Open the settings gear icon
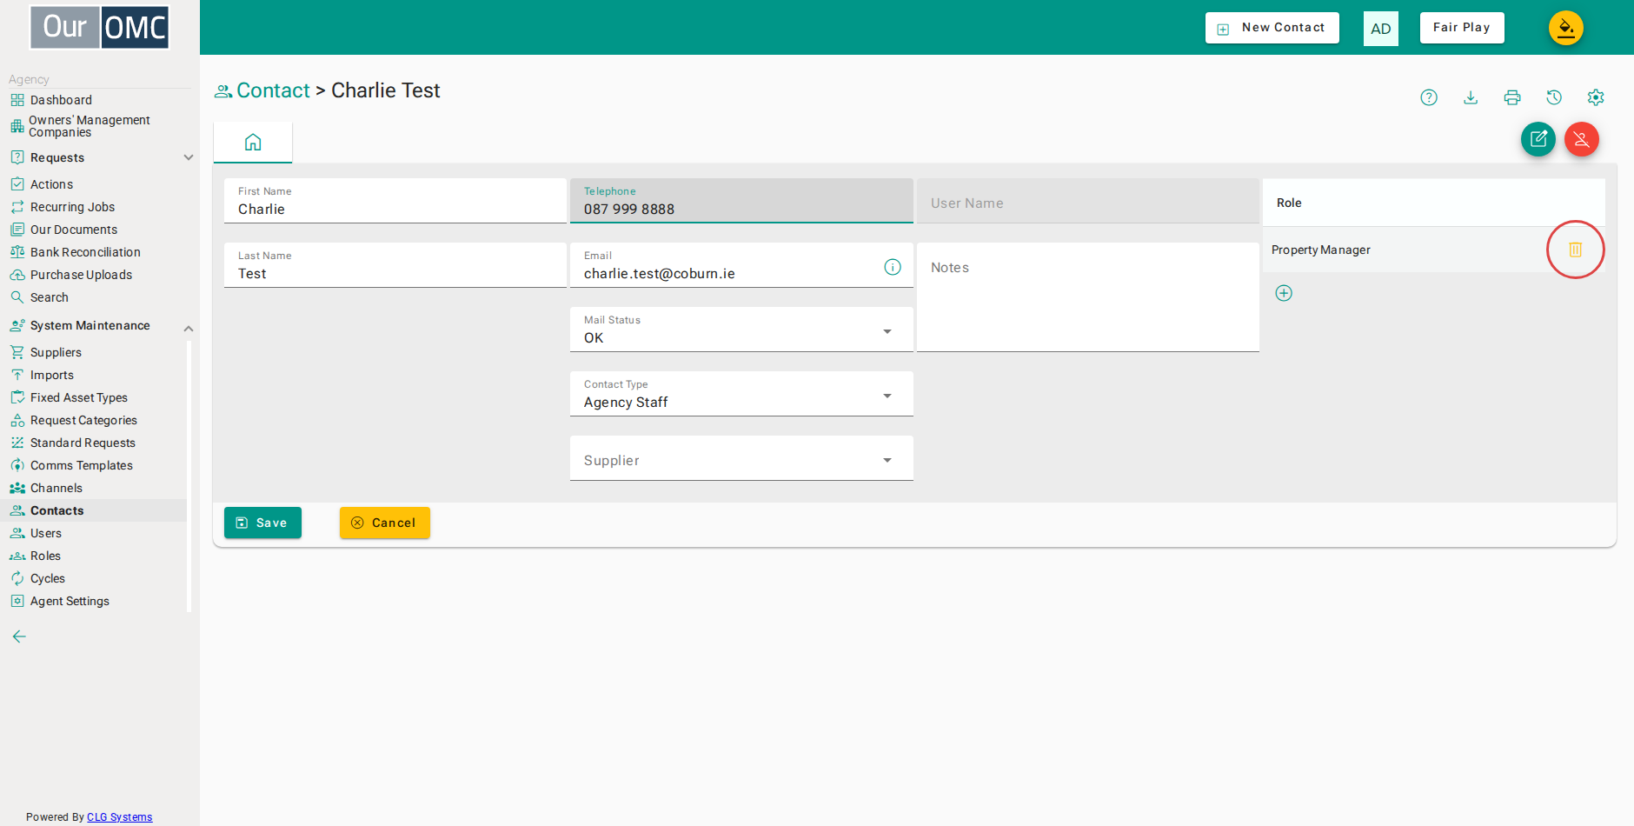This screenshot has width=1634, height=826. (x=1596, y=97)
